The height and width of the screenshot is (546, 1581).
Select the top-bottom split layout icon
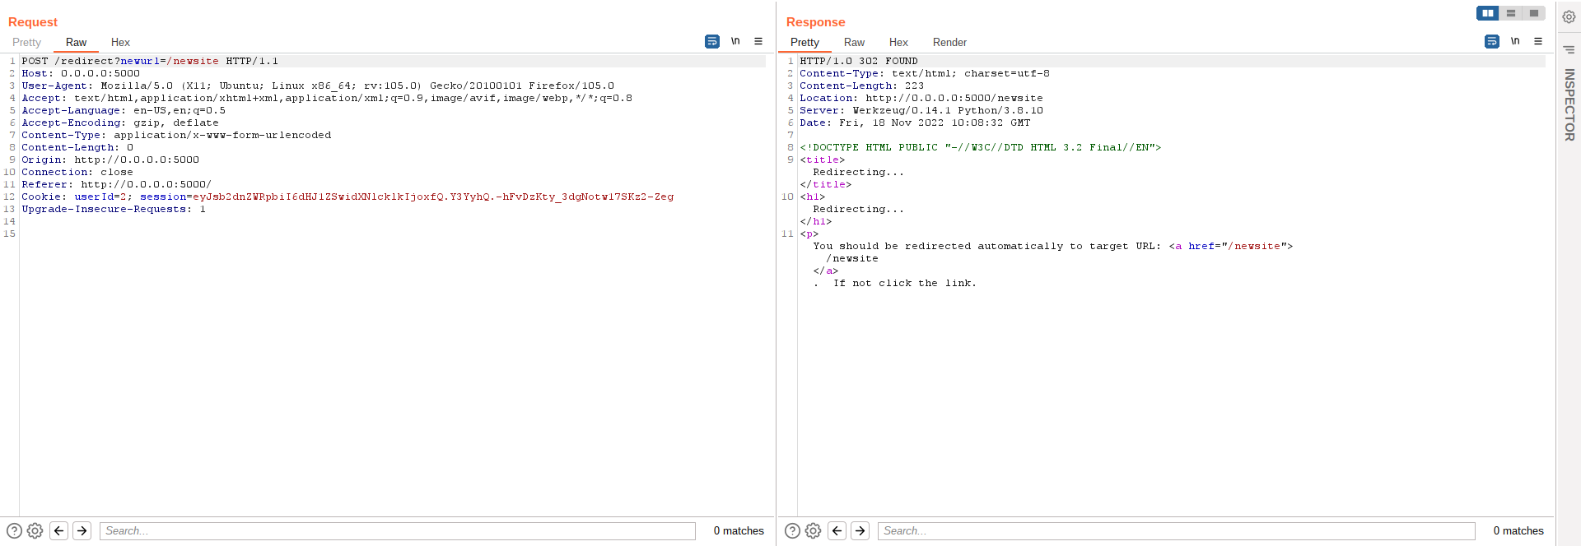[x=1511, y=13]
